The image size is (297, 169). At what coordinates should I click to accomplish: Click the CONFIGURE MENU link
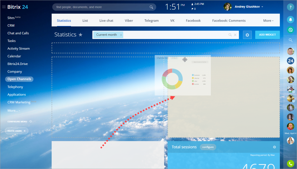pos(17,122)
